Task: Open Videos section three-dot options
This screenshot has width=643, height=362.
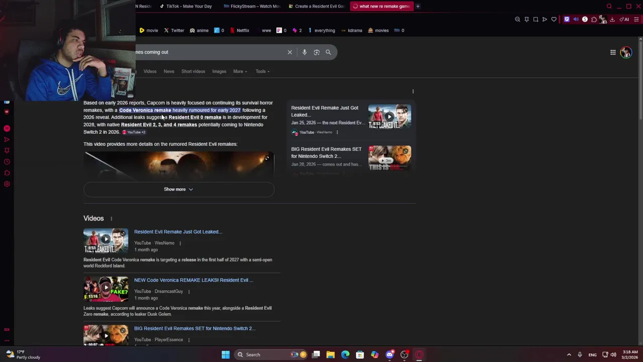Action: click(111, 219)
